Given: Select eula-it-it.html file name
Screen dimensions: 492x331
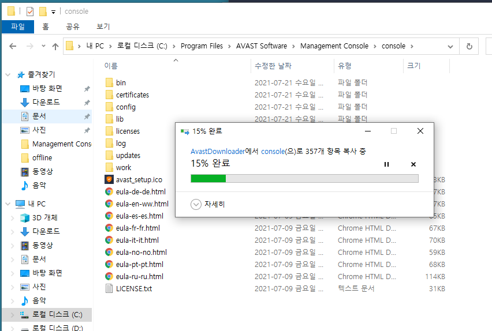Looking at the screenshot, I should click(137, 240).
